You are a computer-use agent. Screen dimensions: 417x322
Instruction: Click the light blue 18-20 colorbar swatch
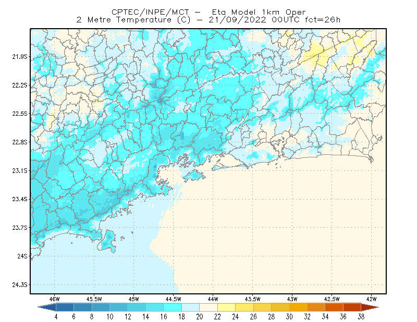point(191,307)
